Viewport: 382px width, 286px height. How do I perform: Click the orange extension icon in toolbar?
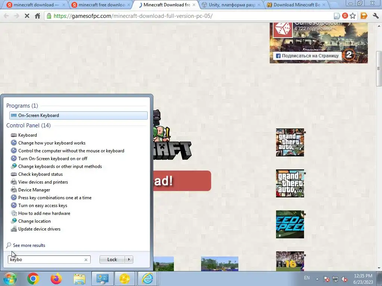click(364, 16)
